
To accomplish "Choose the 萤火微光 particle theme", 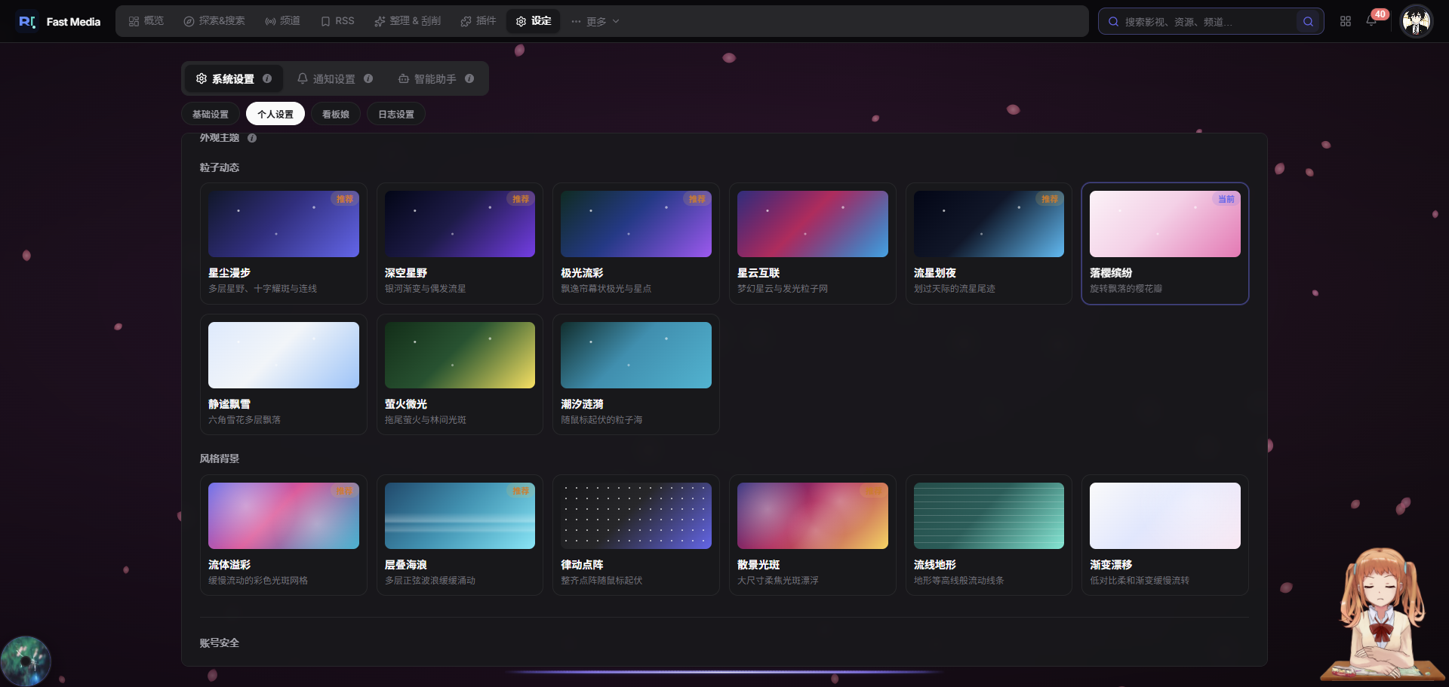I will click(460, 375).
